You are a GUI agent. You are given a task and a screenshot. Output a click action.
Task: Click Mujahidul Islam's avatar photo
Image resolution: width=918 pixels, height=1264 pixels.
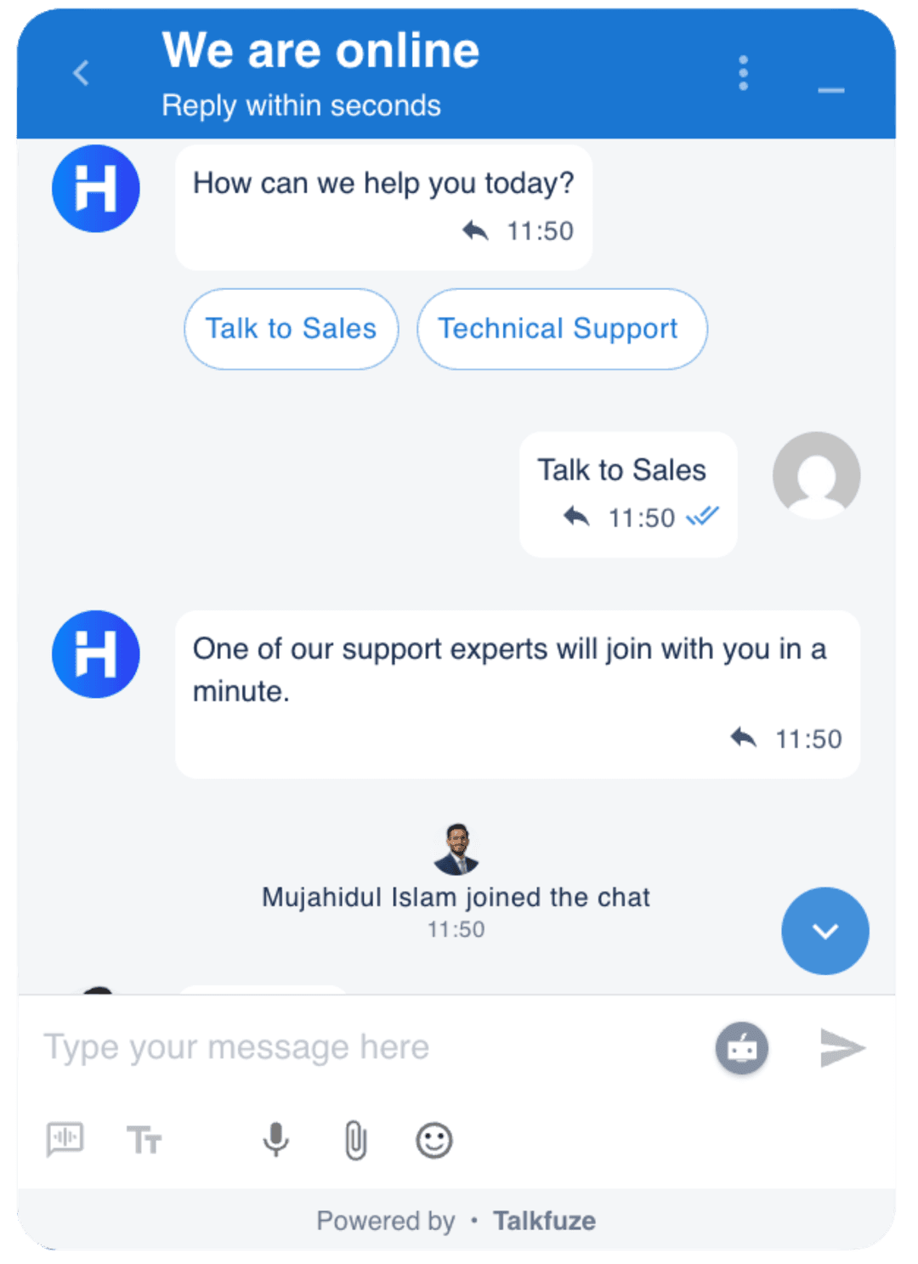pos(456,849)
